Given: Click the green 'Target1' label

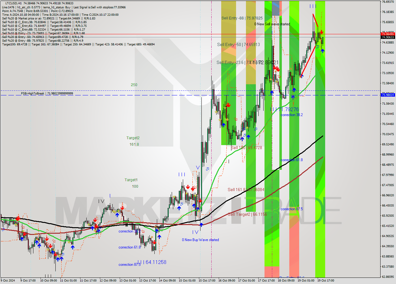Looking at the screenshot, I should coord(131,180).
